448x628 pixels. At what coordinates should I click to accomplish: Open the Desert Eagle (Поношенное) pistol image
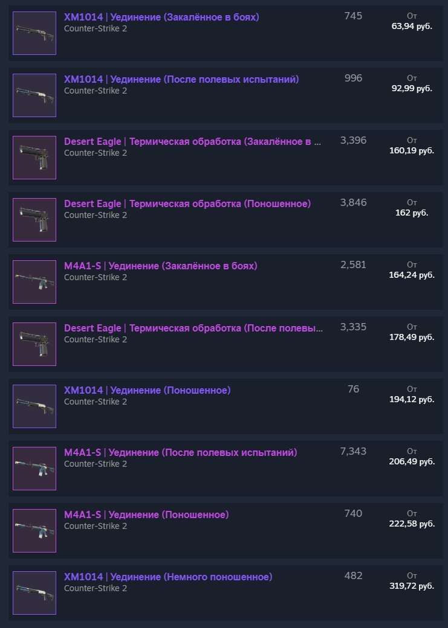click(34, 220)
